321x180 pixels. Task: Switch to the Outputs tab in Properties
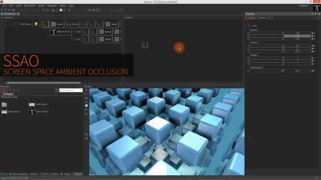pos(262,18)
